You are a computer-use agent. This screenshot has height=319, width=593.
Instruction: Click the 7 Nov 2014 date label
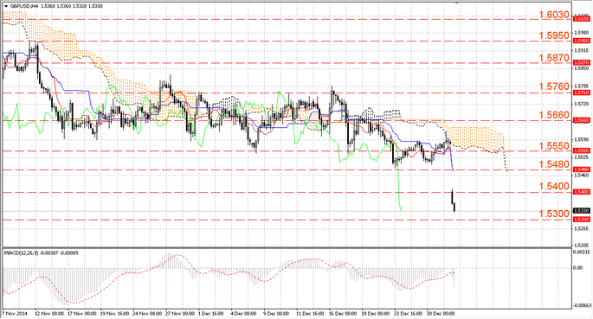15,314
